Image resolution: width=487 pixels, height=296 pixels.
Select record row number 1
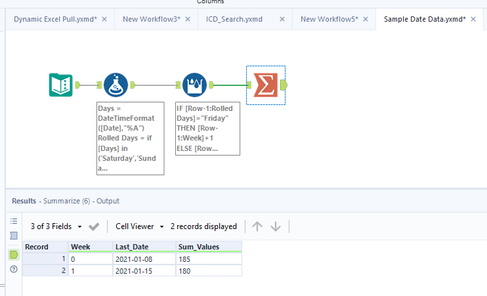[45, 259]
